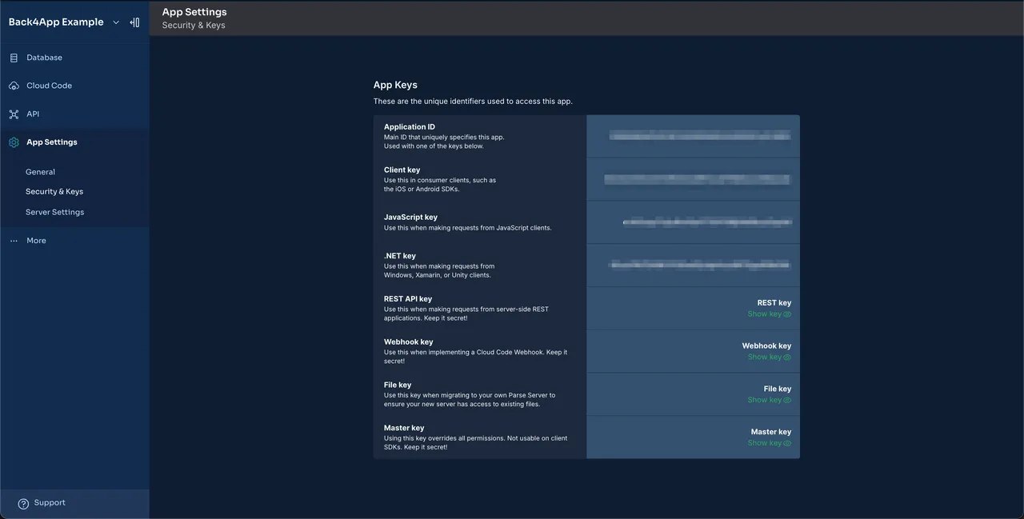The width and height of the screenshot is (1024, 519).
Task: Click the eye icon beside REST Show key
Action: tap(786, 313)
